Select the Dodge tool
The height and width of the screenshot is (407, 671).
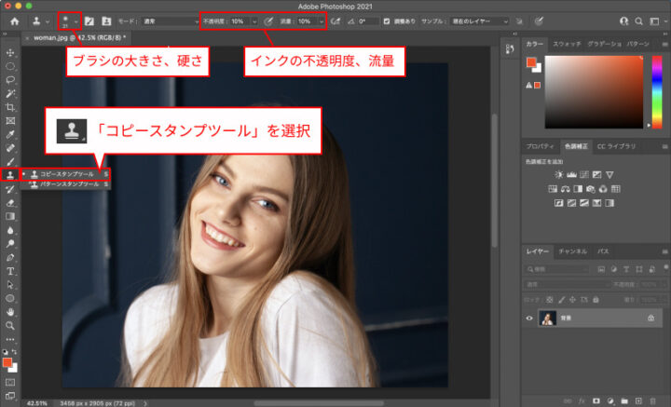[10, 244]
